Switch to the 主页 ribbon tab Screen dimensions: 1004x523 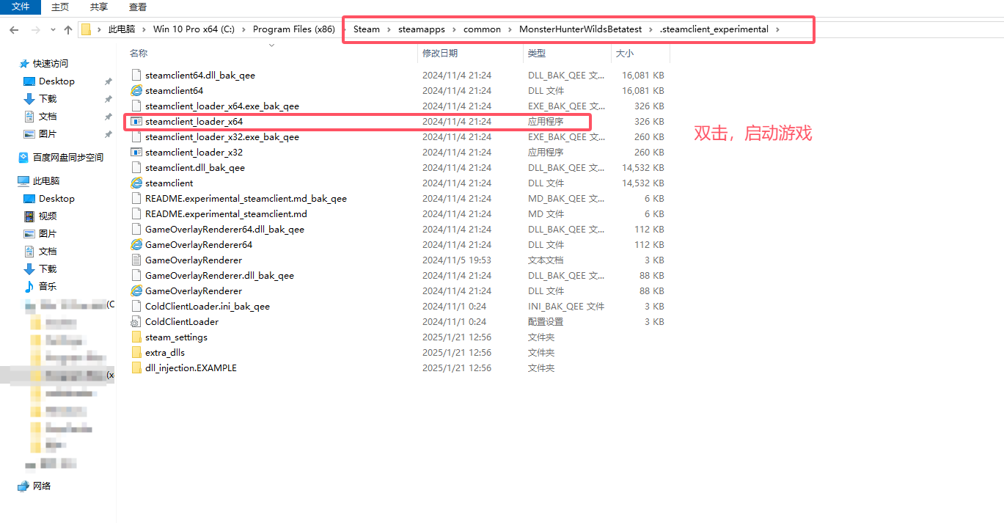click(60, 7)
